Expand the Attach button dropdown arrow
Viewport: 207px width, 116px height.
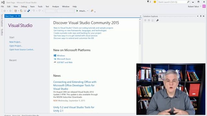[88, 11]
